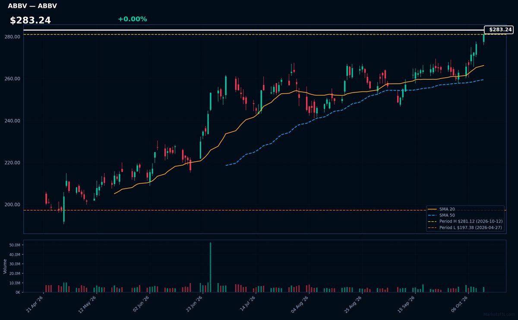This screenshot has width=518, height=320.
Task: Click the 40.0M volume axis label
Action: [x=15, y=254]
